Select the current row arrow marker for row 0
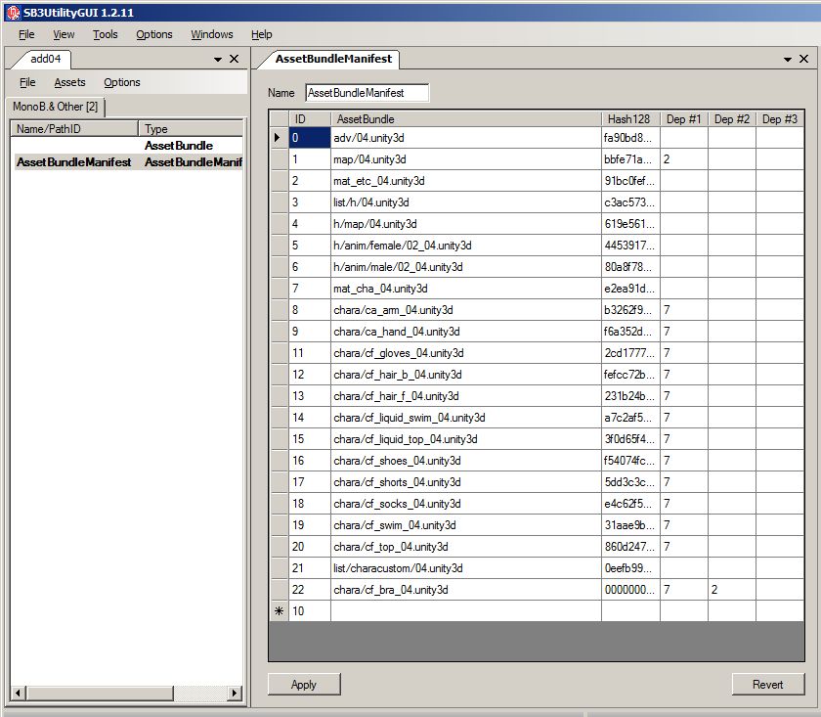Image resolution: width=821 pixels, height=717 pixels. [279, 138]
